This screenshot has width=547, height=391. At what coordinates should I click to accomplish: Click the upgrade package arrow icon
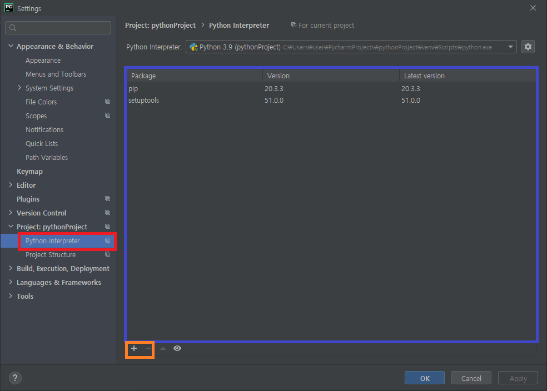pyautogui.click(x=162, y=348)
